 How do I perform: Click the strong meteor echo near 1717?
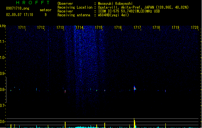[x=135, y=88]
